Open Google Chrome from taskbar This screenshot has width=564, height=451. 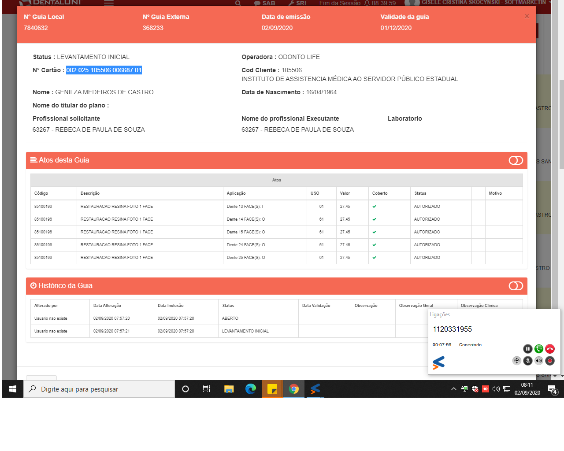[293, 389]
